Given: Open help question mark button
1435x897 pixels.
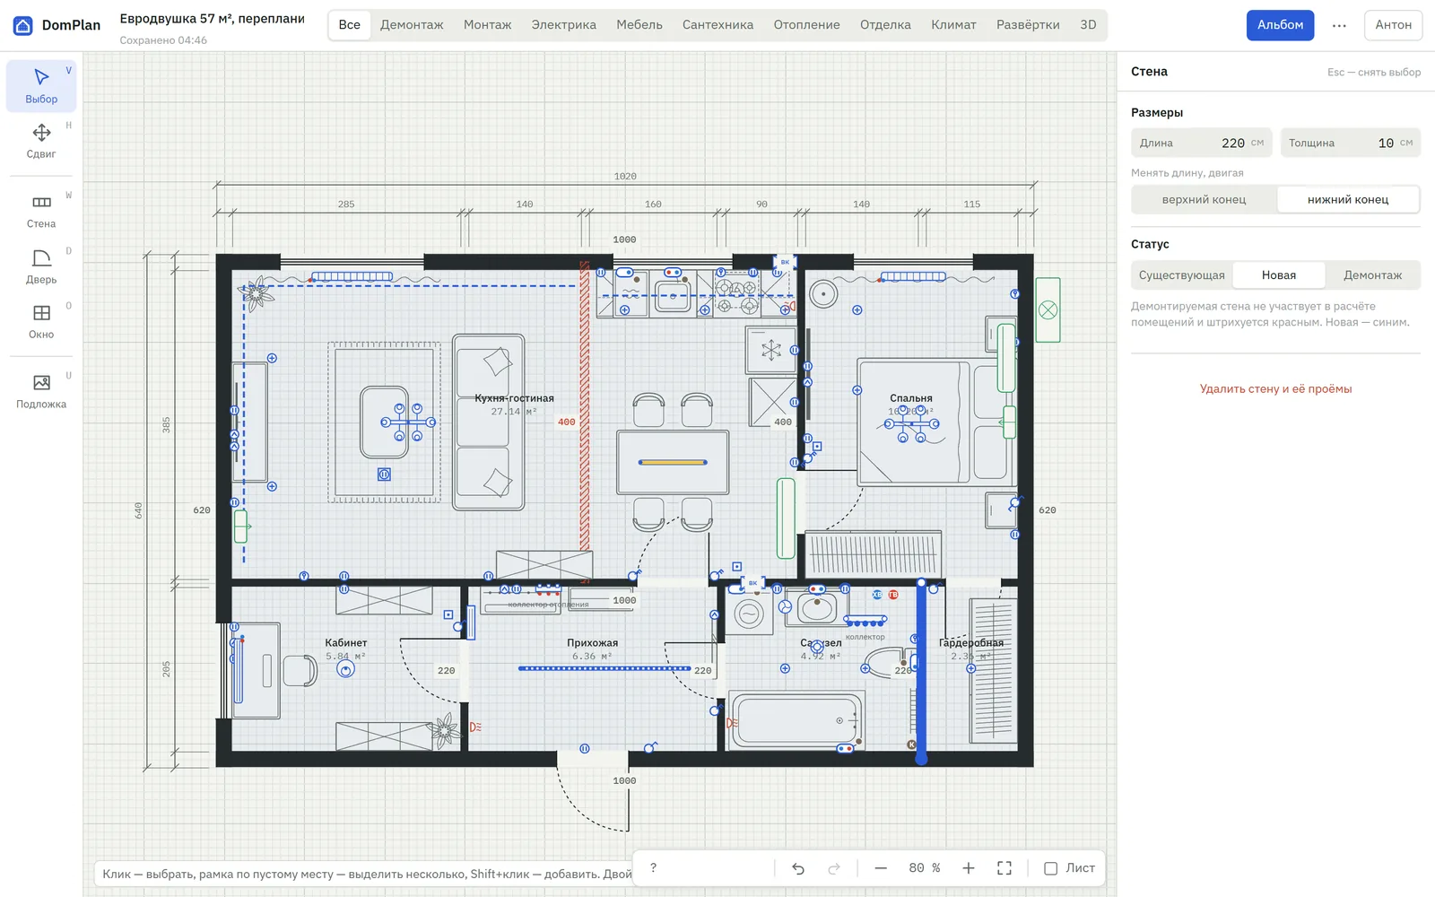Looking at the screenshot, I should 653,868.
